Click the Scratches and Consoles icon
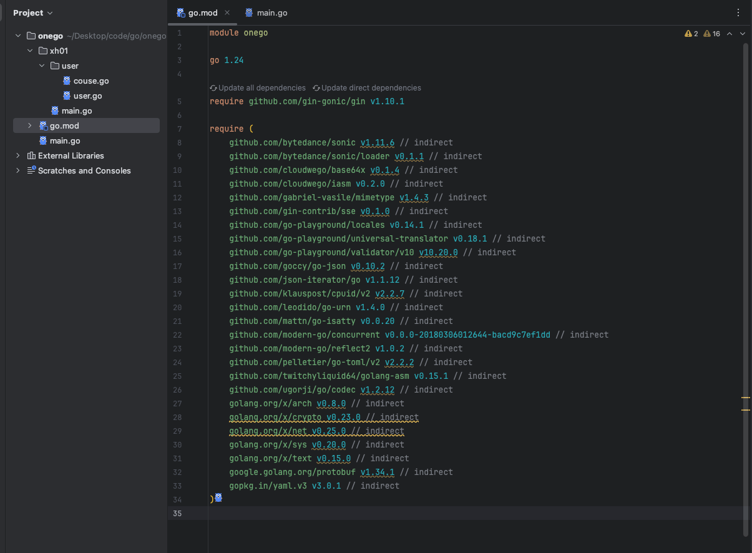Image resolution: width=752 pixels, height=553 pixels. [x=31, y=170]
